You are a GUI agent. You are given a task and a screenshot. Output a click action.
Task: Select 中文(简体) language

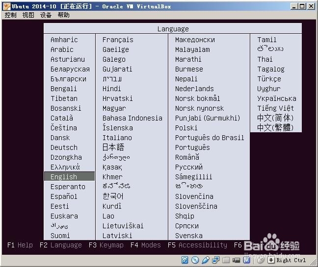pyautogui.click(x=275, y=118)
